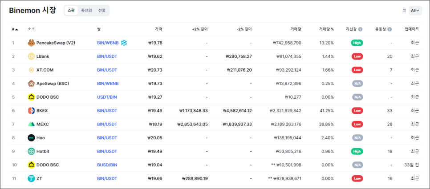Click the info icon next to 유동성 header
The height and width of the screenshot is (189, 430).
pos(389,29)
